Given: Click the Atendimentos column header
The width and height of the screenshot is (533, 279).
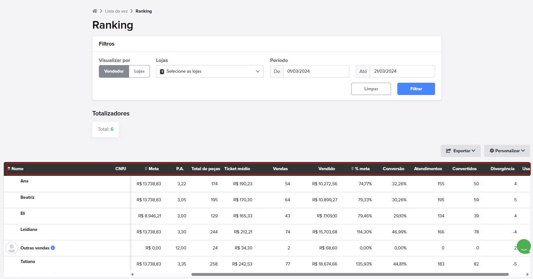Looking at the screenshot, I should (428, 169).
